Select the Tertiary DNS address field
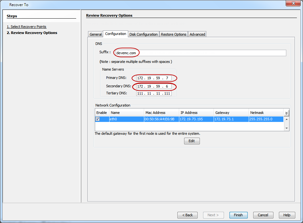 tap(154, 93)
